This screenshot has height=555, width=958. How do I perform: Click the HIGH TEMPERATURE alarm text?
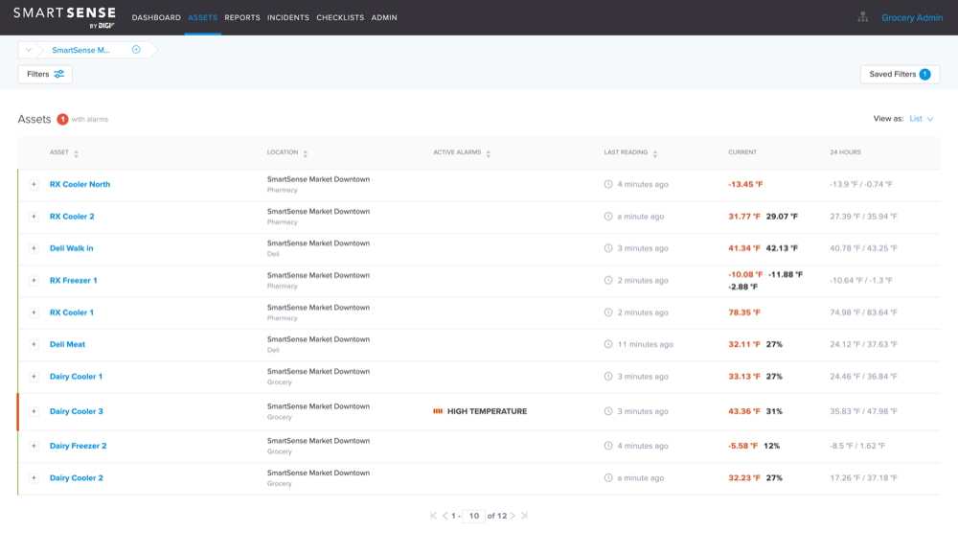[487, 411]
